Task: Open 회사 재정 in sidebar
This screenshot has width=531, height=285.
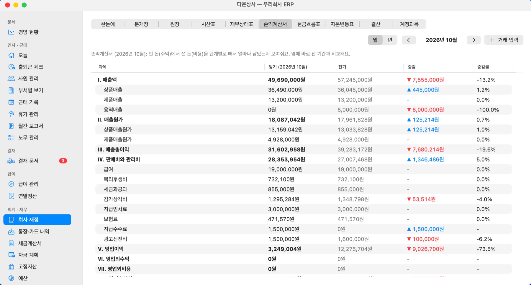Action: point(37,220)
